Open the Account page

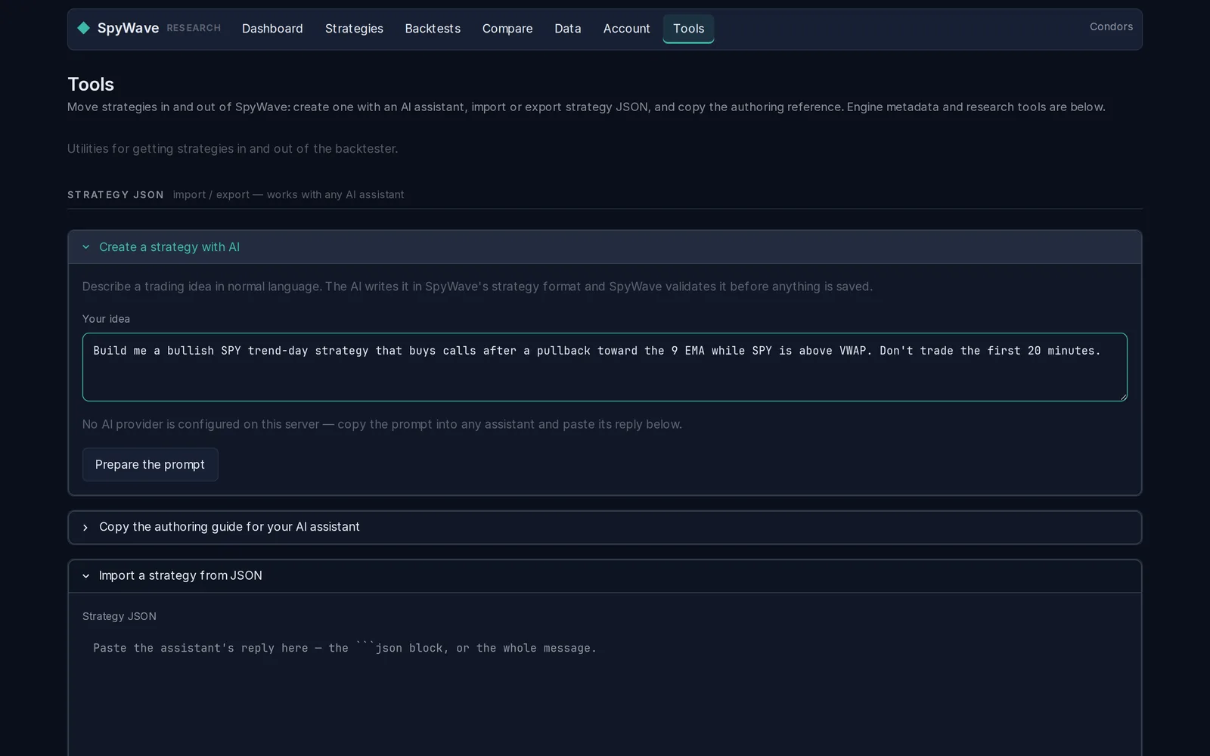[x=626, y=29]
